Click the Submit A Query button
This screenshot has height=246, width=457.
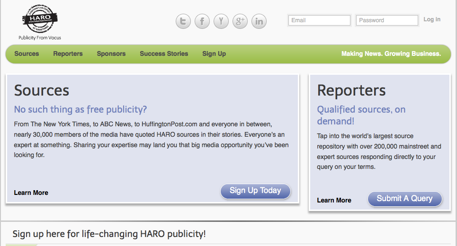[405, 199]
